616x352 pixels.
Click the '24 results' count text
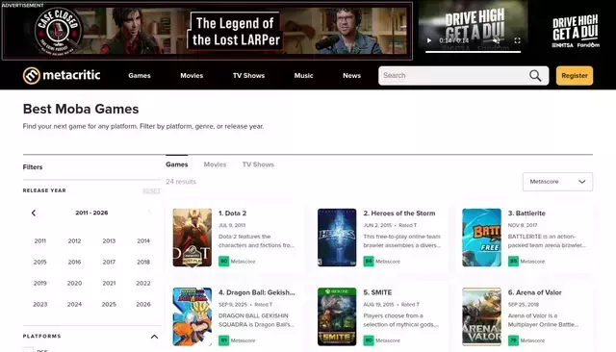pyautogui.click(x=181, y=182)
